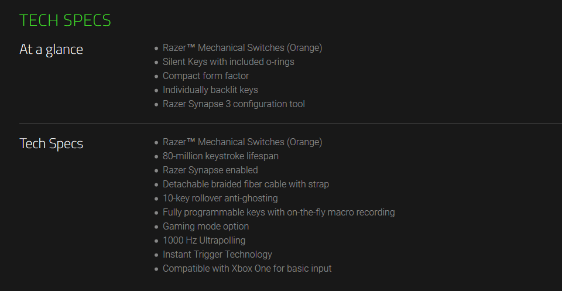
Task: Click the bullet beside Compact form factor
Action: pos(156,76)
